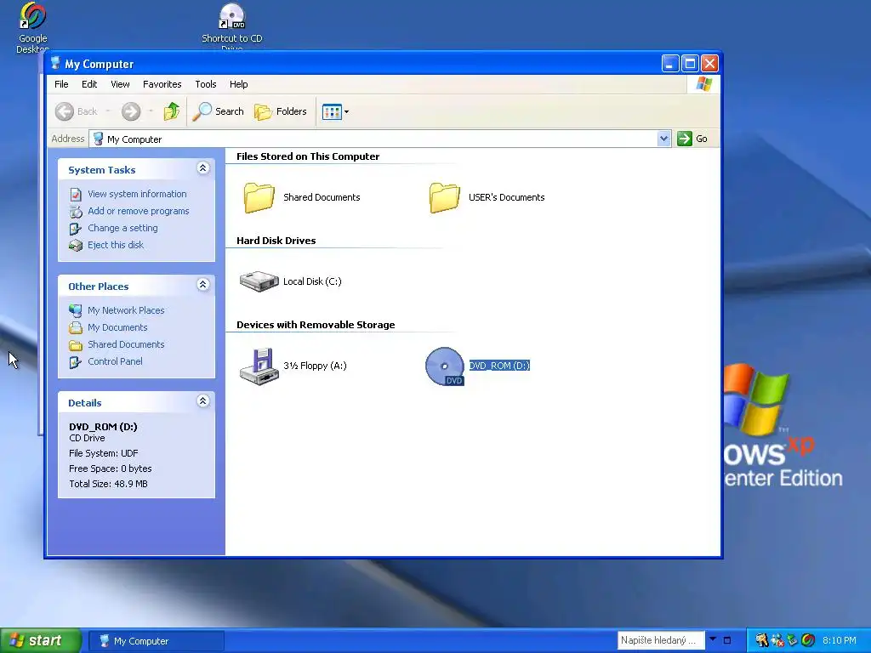The width and height of the screenshot is (871, 653).
Task: Open the Start menu
Action: 41,641
